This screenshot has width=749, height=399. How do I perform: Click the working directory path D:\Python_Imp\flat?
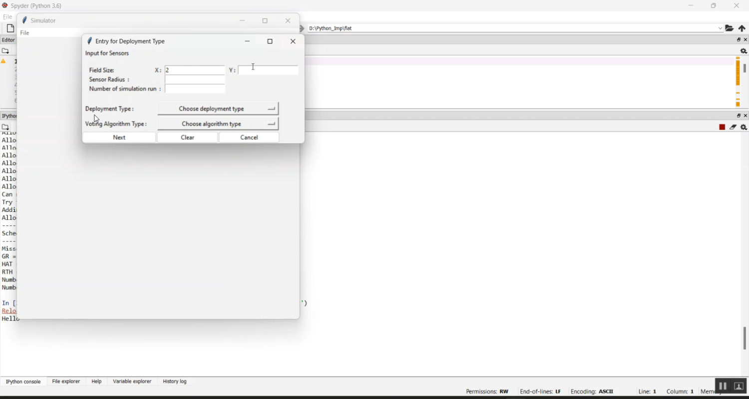pos(331,28)
